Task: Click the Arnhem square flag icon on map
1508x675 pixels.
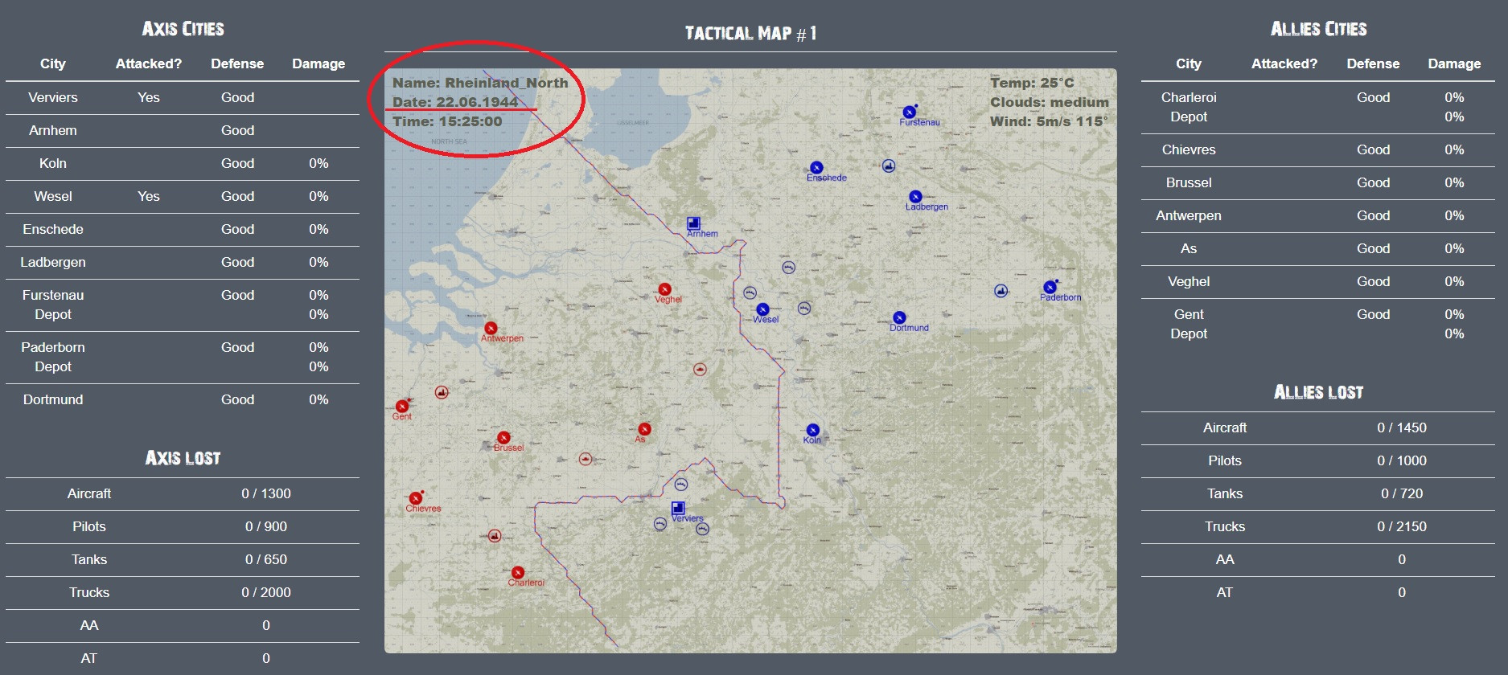Action: (693, 223)
